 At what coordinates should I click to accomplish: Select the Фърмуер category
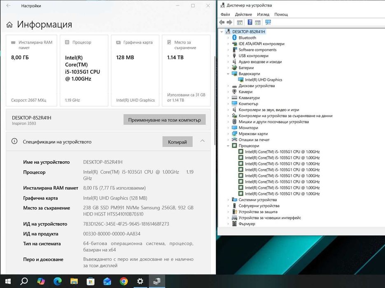(x=247, y=224)
